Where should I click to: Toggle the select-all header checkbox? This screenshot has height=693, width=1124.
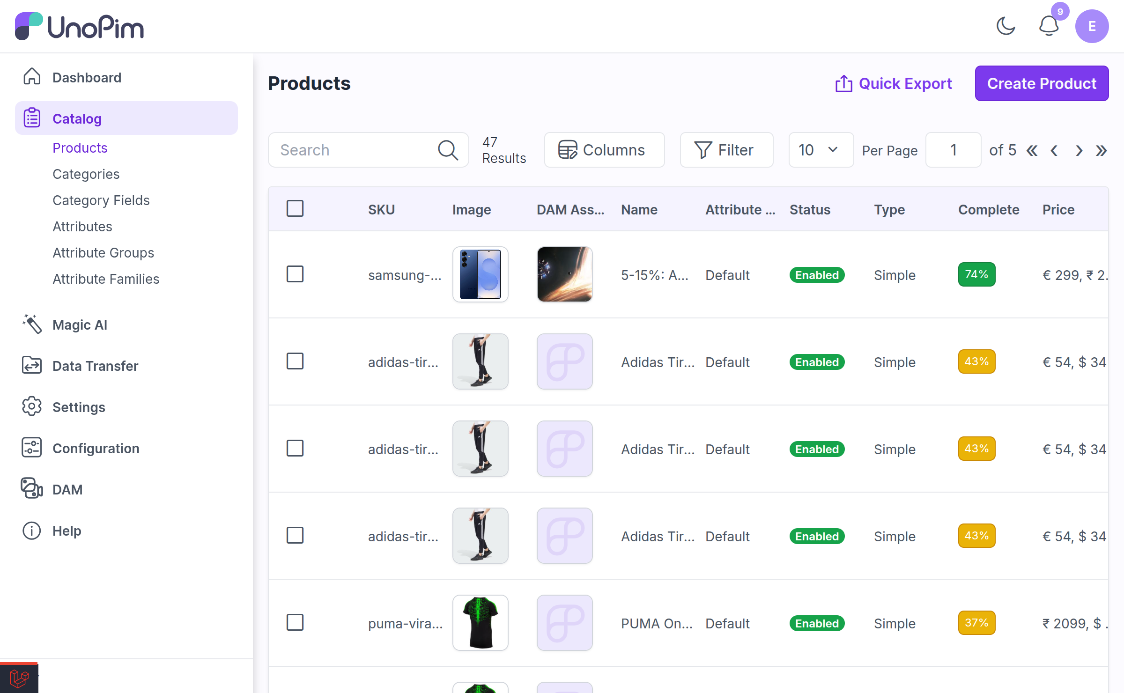click(295, 209)
